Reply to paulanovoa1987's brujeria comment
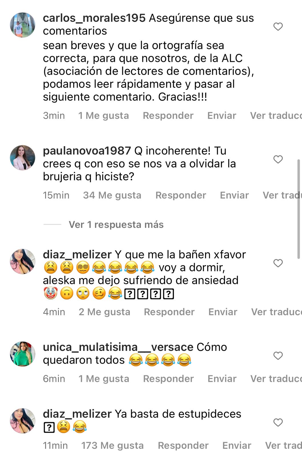This screenshot has width=302, height=456. click(x=181, y=195)
